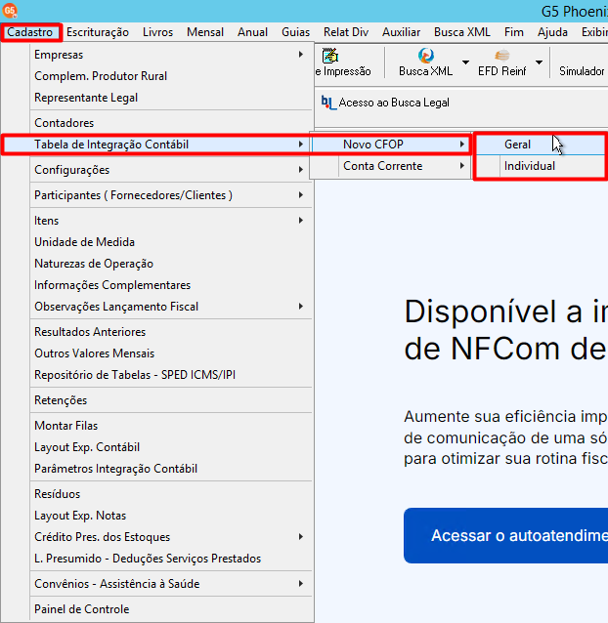Open the Livros menu
Screen dimensions: 608x623
(158, 32)
